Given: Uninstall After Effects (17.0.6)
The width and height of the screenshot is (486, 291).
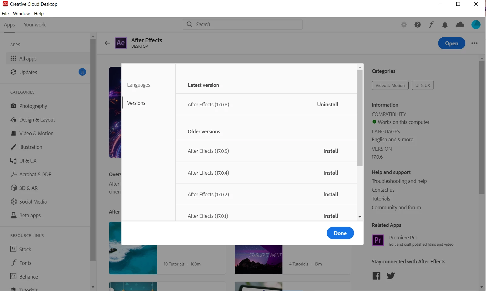Looking at the screenshot, I should (x=328, y=104).
